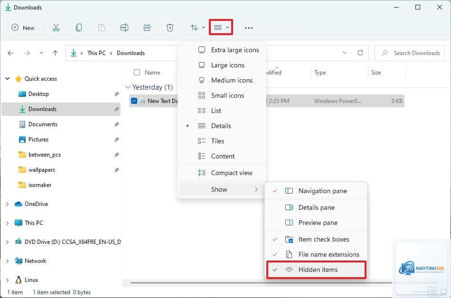Image resolution: width=451 pixels, height=298 pixels.
Task: Click the Delete trash can icon
Action: coord(170,28)
